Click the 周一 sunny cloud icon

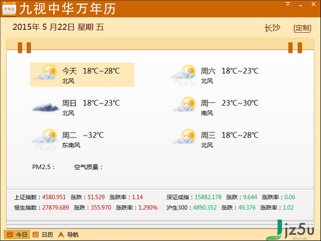pos(184,104)
